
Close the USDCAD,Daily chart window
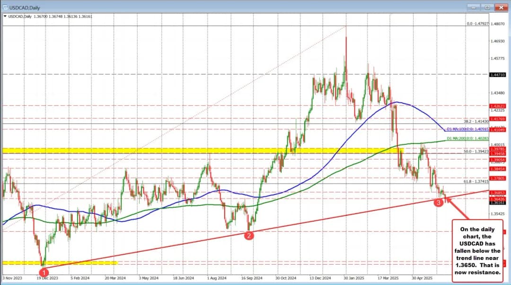500,7
